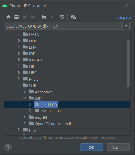Image resolution: width=135 pixels, height=155 pixels.
Task: Refresh the file tree
Action: [62, 17]
